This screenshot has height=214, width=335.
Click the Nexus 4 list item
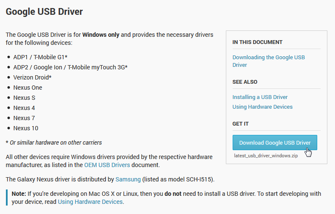click(24, 108)
